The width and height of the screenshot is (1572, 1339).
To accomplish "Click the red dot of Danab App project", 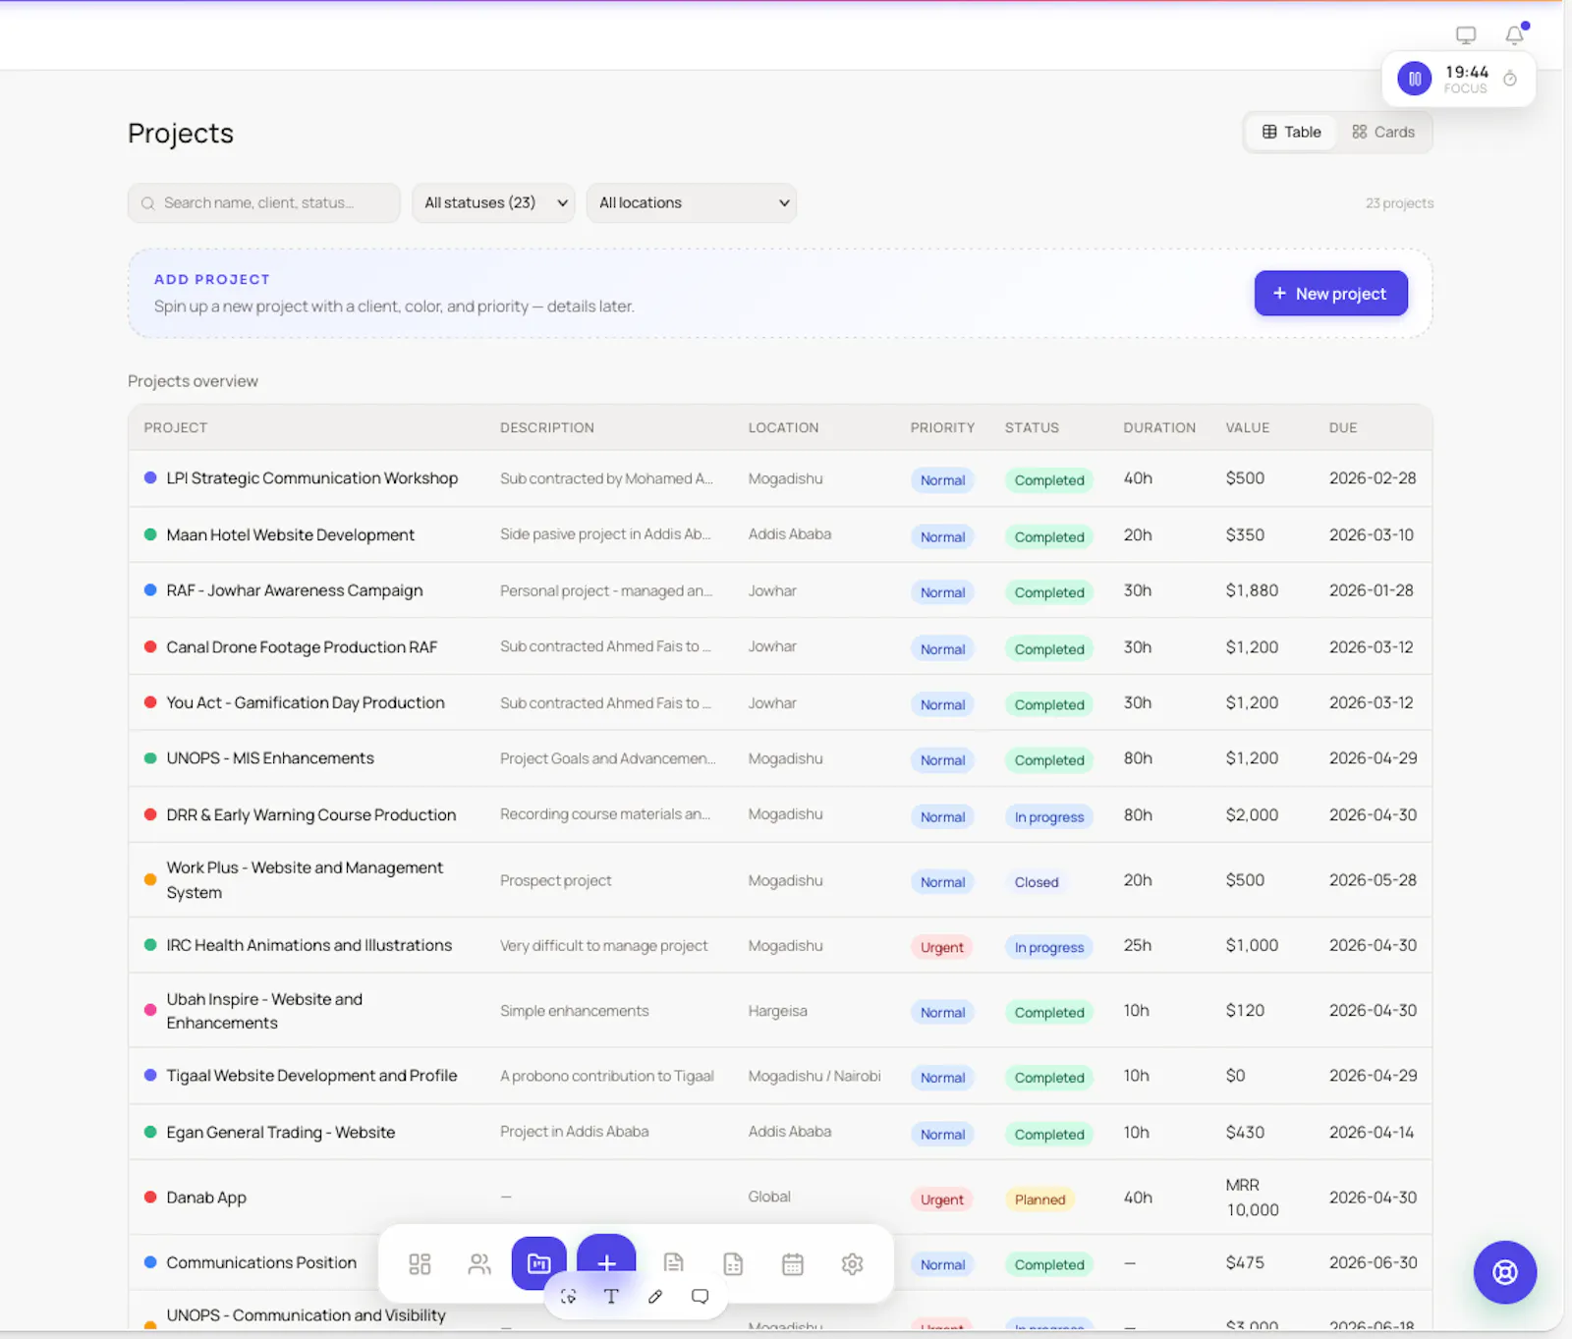I will pos(150,1197).
